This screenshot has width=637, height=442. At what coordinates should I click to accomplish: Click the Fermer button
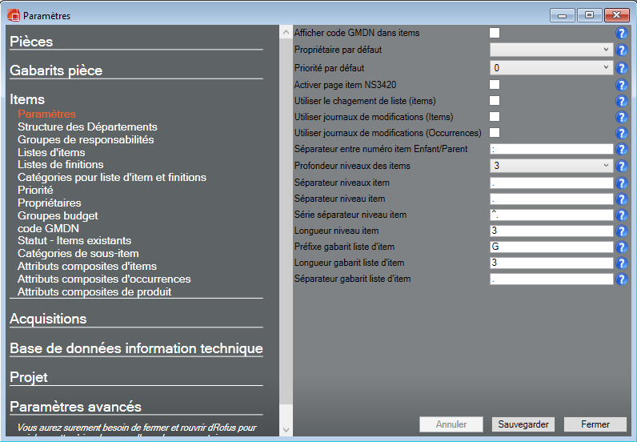pos(595,424)
